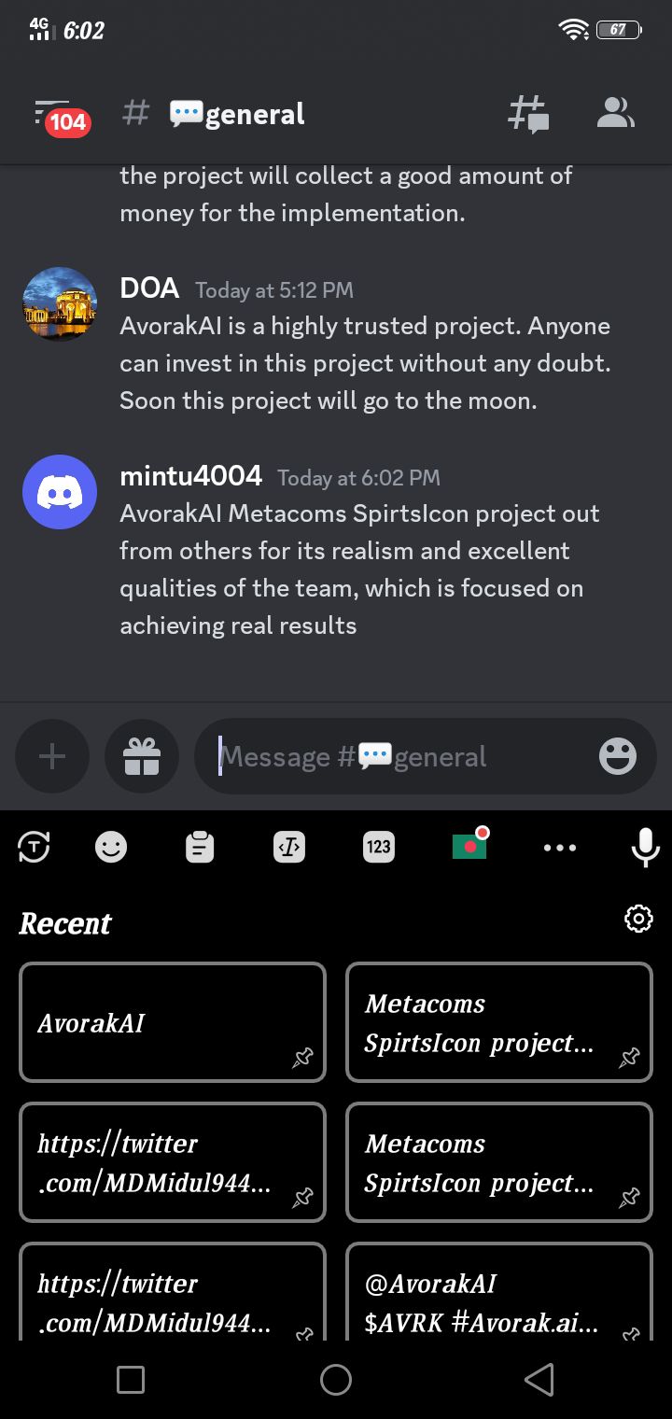Open the gift icon beside message box
Image resolution: width=672 pixels, height=1419 pixels.
(x=142, y=756)
